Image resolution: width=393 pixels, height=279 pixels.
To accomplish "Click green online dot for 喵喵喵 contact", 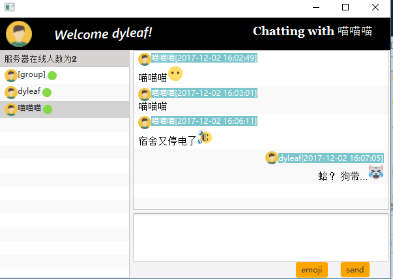I will [48, 110].
